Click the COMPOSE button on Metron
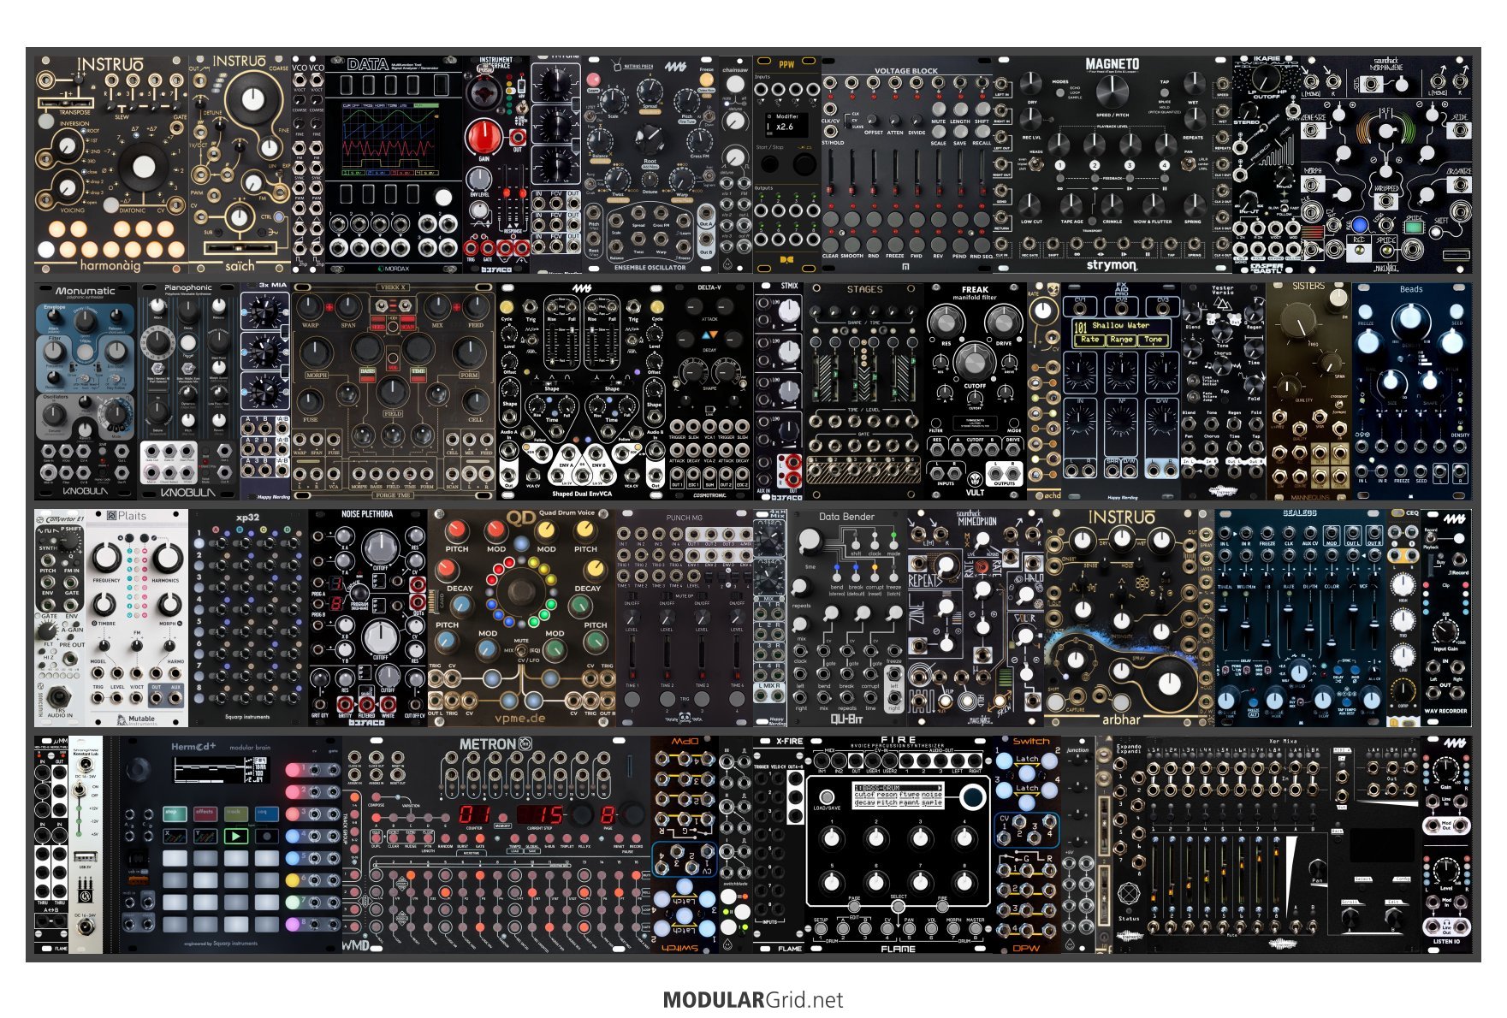 coord(376,796)
